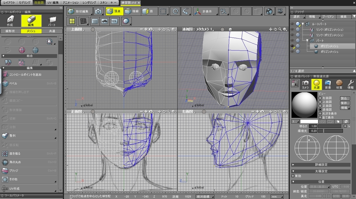
Task: Switch to the レンダリング tab
Action: pyautogui.click(x=89, y=2)
